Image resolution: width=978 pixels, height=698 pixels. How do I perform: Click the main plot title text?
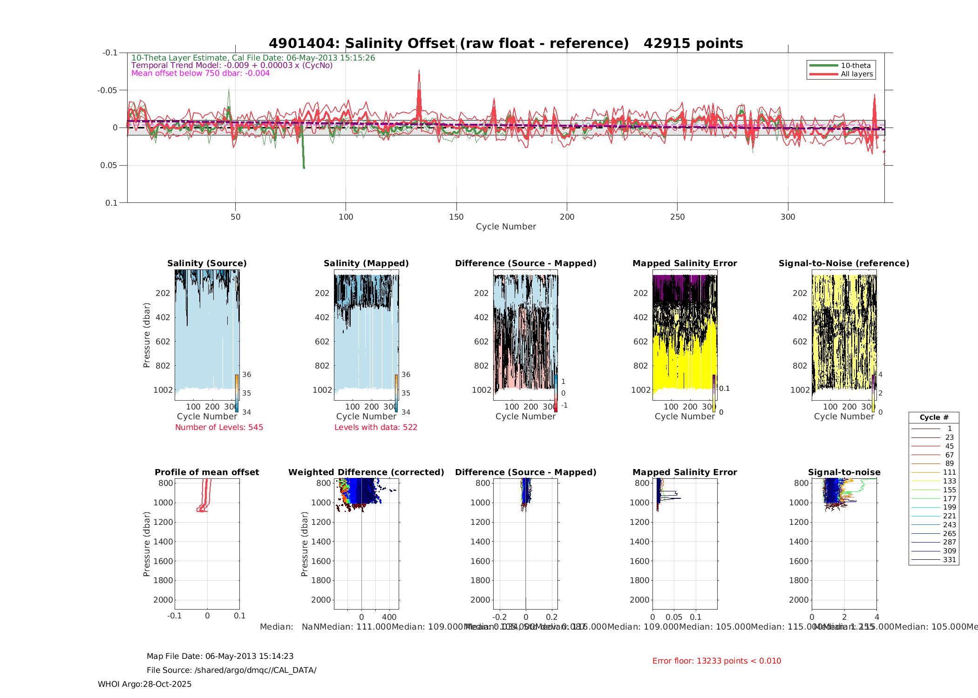click(506, 43)
